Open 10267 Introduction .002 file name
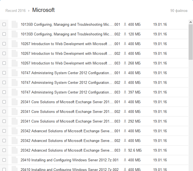Viewport: 193px width, 171px height. coord(70,53)
